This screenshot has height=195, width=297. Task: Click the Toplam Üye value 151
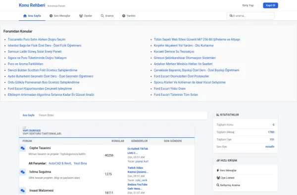click(x=272, y=139)
